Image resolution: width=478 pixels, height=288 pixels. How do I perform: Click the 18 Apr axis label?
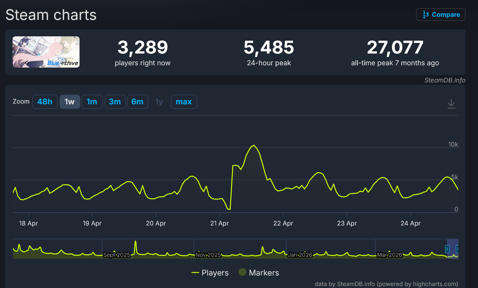coord(29,224)
